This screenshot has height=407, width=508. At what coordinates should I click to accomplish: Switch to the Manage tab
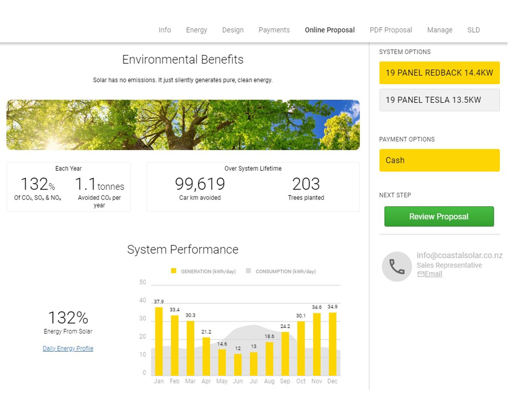(x=440, y=30)
